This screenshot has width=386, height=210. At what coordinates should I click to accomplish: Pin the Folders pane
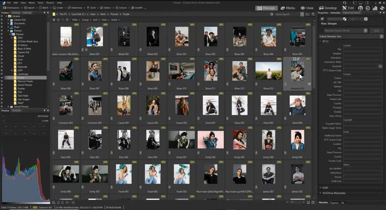pos(44,13)
